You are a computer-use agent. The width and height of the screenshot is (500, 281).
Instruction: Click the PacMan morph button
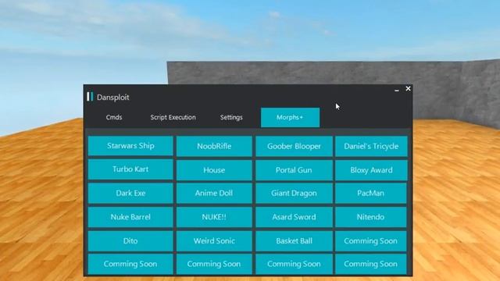tap(371, 193)
